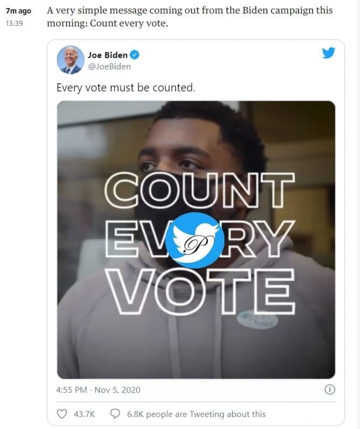Open Joe Biden's profile avatar
Image resolution: width=360 pixels, height=429 pixels.
pyautogui.click(x=70, y=60)
